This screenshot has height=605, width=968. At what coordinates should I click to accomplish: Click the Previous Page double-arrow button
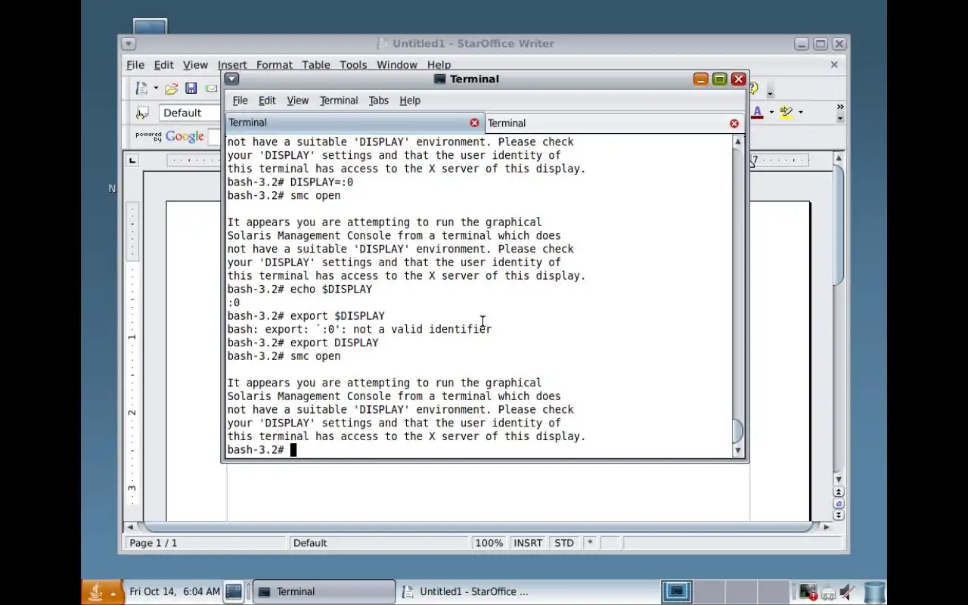(x=838, y=492)
